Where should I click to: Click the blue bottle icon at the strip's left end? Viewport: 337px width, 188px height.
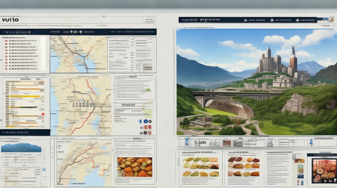(186, 142)
